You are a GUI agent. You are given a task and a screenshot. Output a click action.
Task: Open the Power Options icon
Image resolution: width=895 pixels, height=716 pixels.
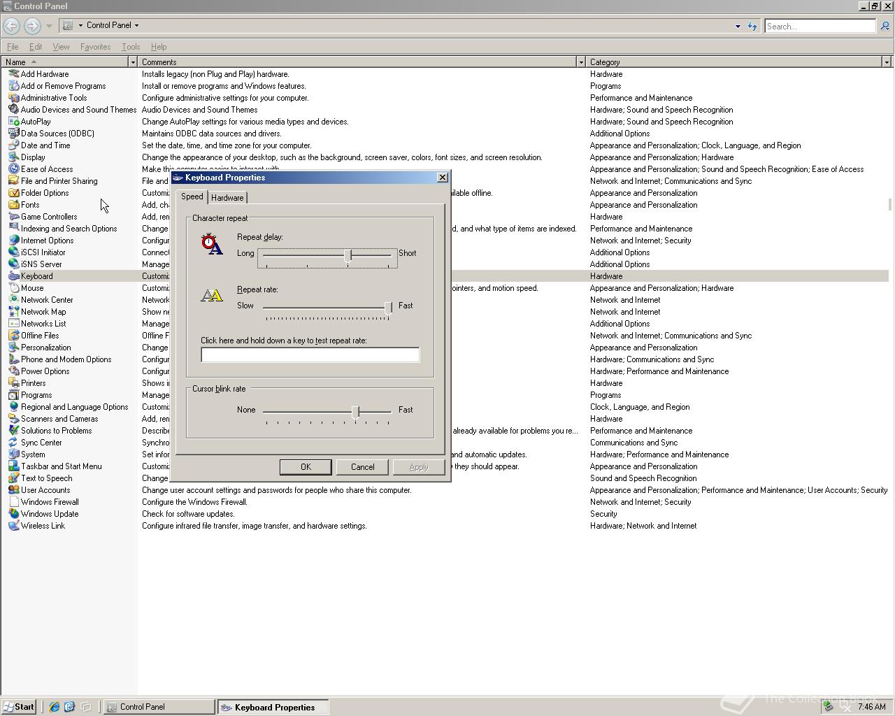click(x=13, y=371)
